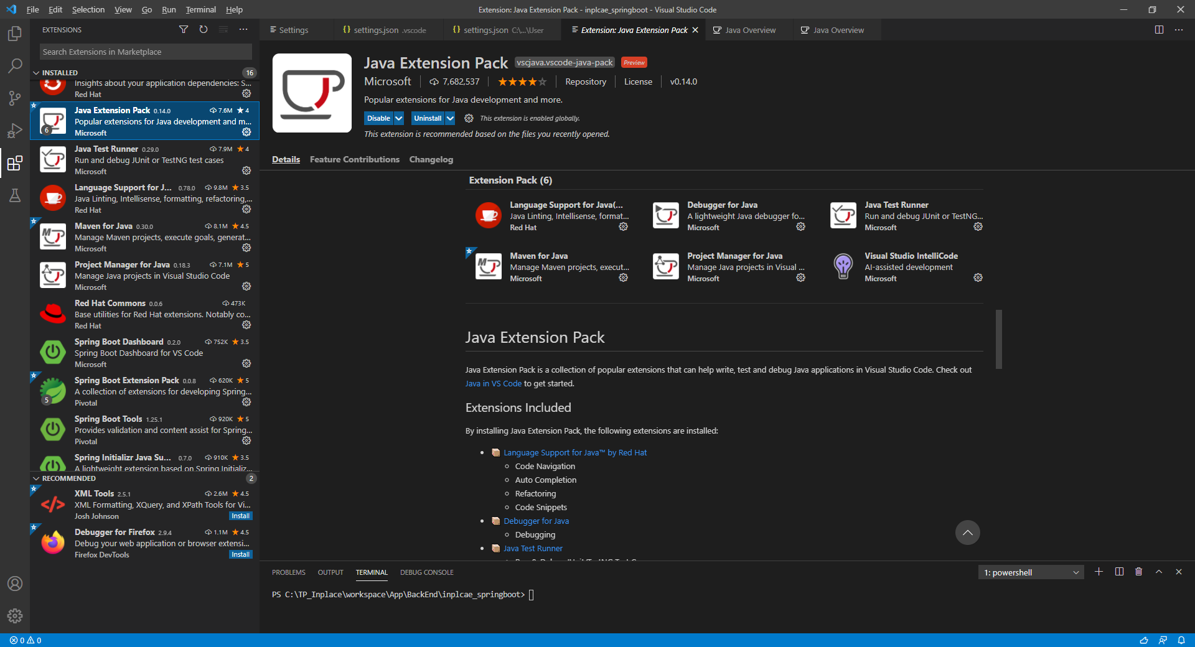
Task: Open the Selection menu
Action: (x=88, y=9)
